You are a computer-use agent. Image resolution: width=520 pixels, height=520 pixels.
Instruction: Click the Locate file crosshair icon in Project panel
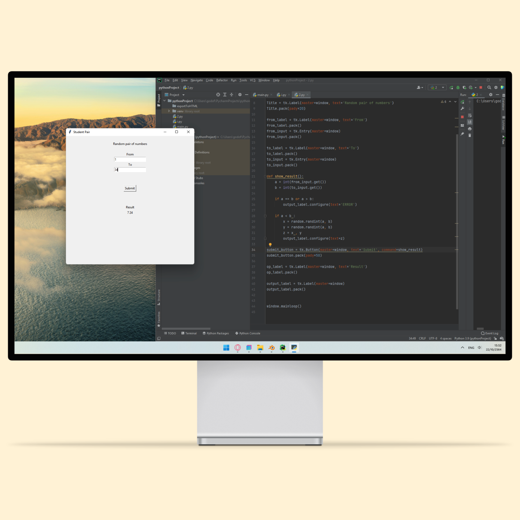[x=218, y=95]
